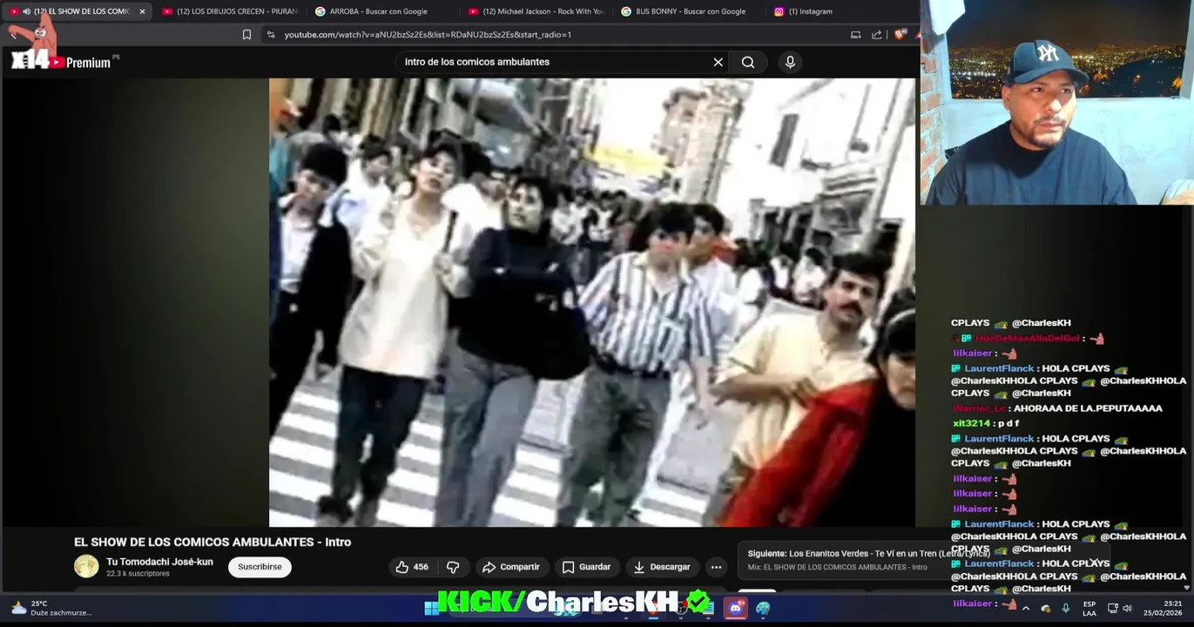This screenshot has width=1194, height=627.
Task: Clear the YouTube search query
Action: point(718,62)
